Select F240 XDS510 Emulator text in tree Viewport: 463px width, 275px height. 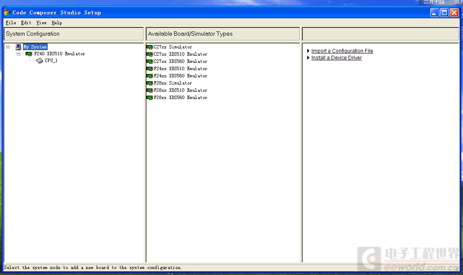tap(60, 54)
